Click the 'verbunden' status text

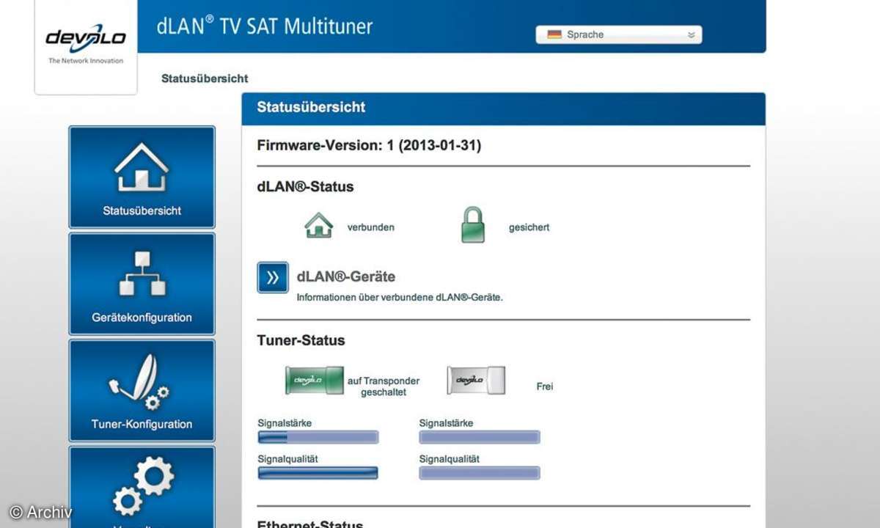coord(371,227)
